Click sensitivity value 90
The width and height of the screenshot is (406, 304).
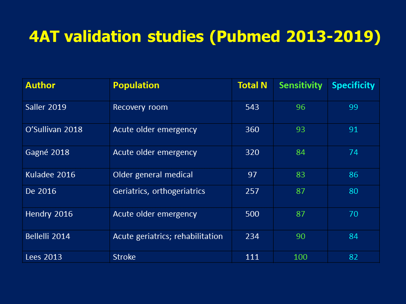tap(301, 236)
